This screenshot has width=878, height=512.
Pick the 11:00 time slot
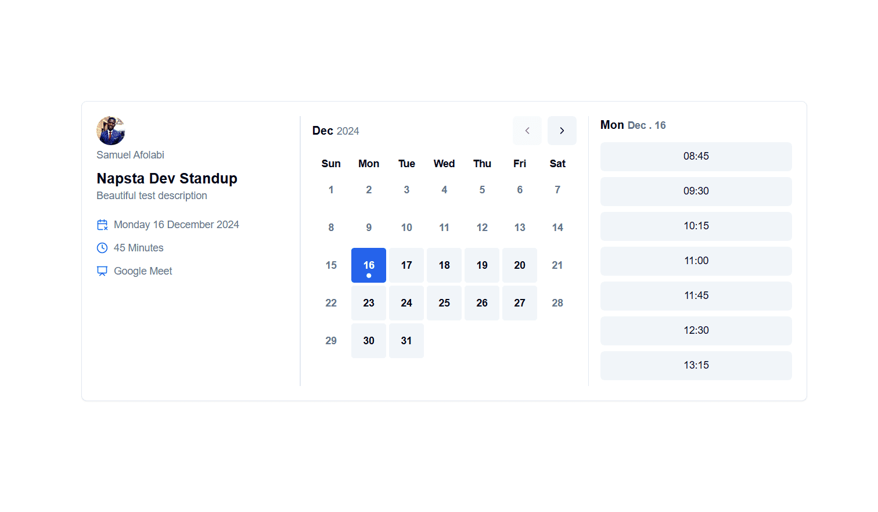(x=696, y=261)
